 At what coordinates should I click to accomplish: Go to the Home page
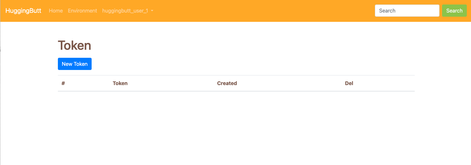pos(56,11)
